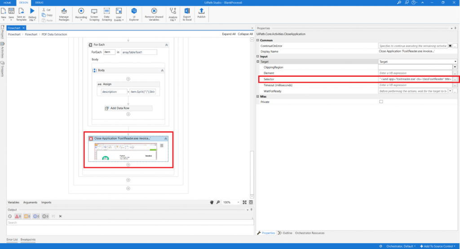This screenshot has width=460, height=249.
Task: Click Export to Excel
Action: 187,14
